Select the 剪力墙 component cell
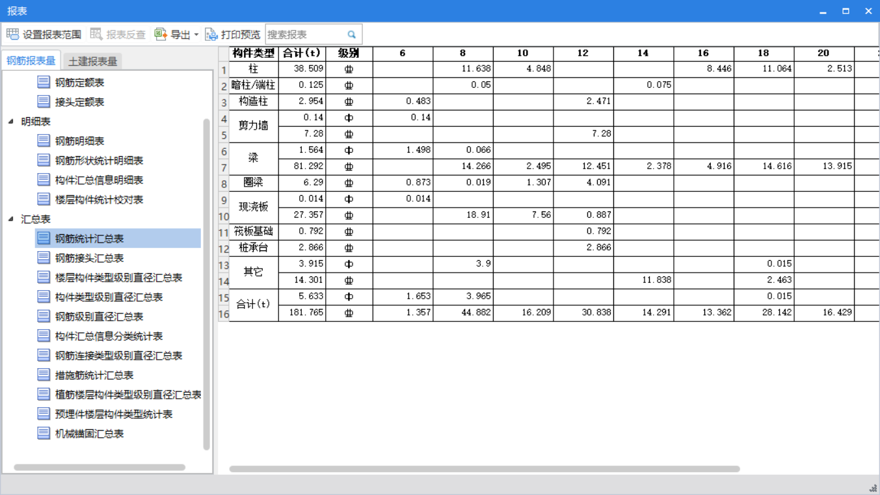 tap(254, 126)
